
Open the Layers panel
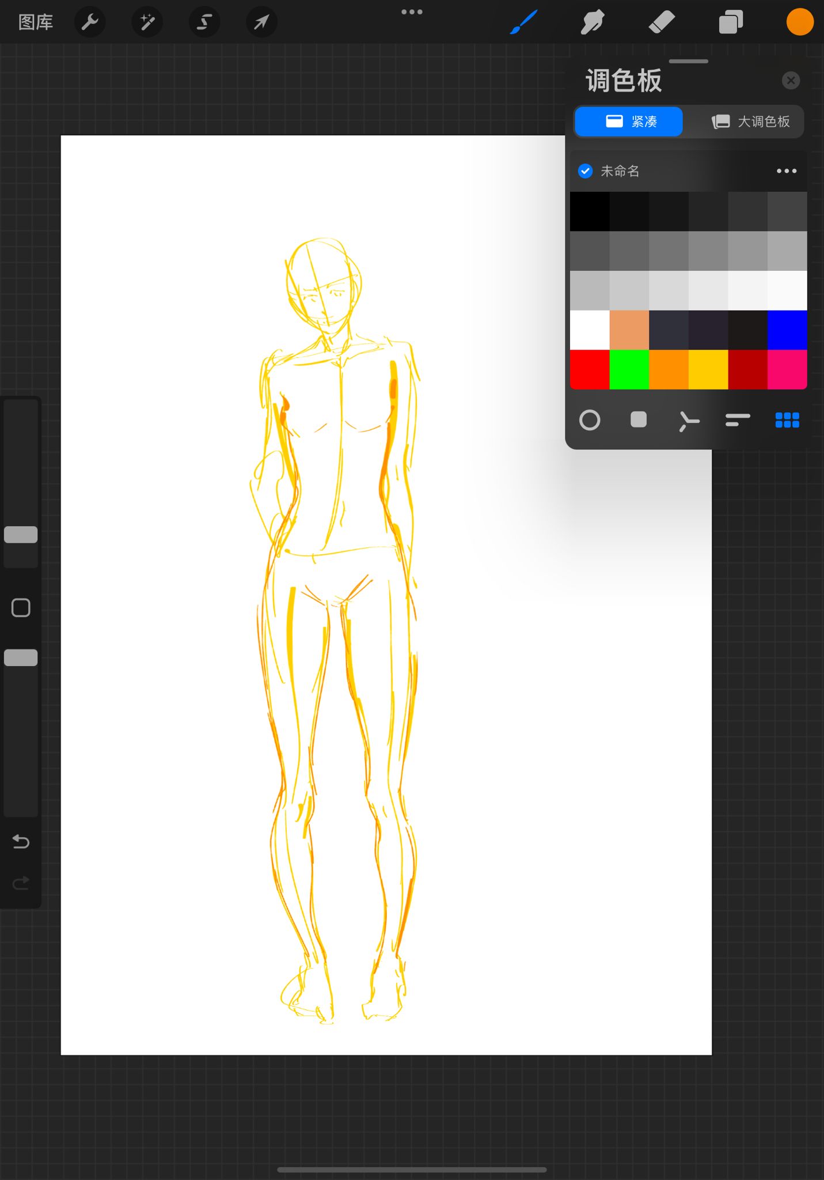click(x=731, y=22)
